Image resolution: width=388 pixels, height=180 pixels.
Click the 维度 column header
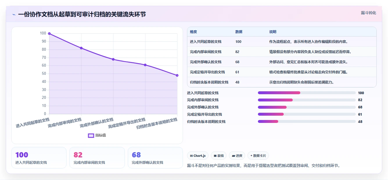tap(193, 32)
